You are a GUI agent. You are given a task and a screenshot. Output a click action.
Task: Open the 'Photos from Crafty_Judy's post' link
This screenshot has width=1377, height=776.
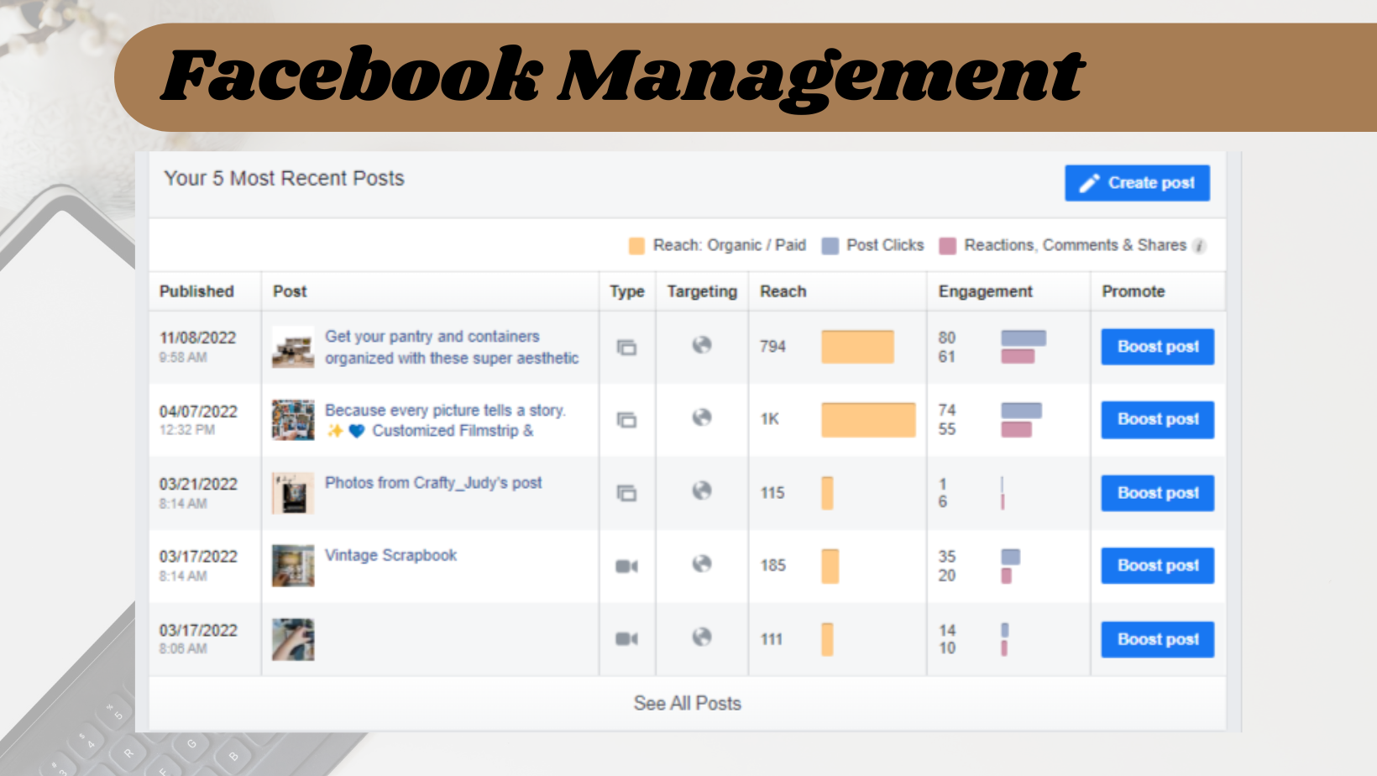click(x=433, y=483)
